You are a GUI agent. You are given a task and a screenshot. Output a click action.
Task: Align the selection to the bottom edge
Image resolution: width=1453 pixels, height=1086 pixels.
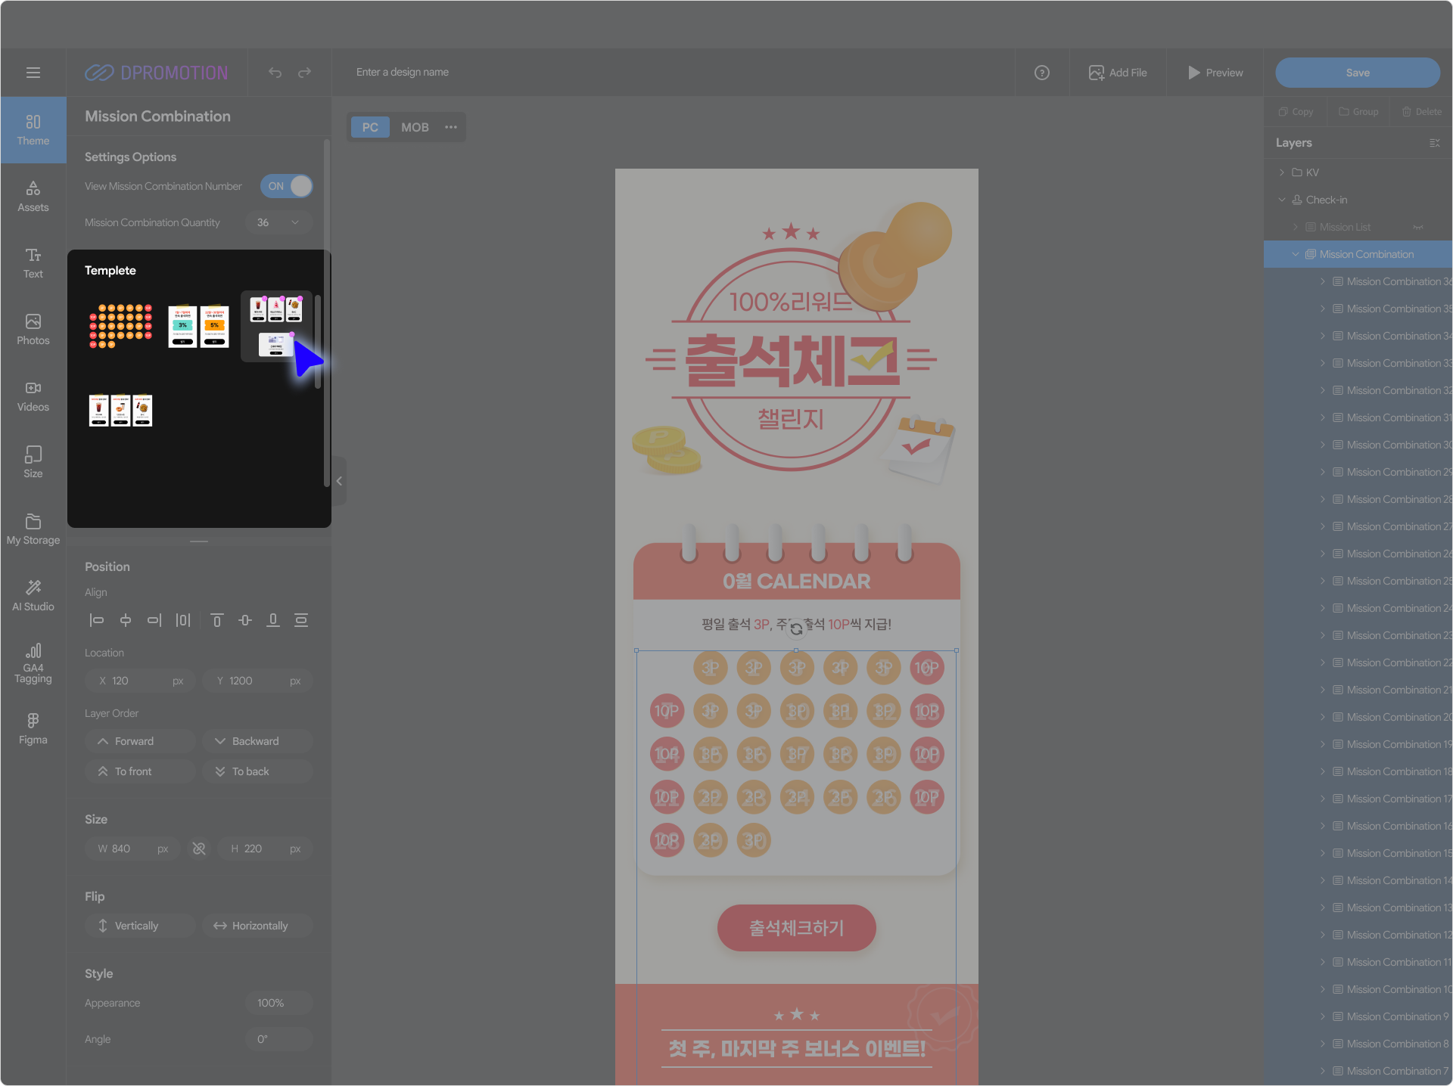[x=273, y=620]
